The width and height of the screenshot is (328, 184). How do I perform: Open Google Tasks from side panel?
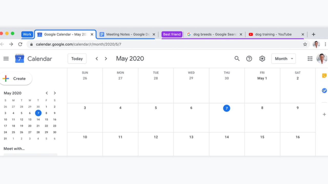click(324, 90)
